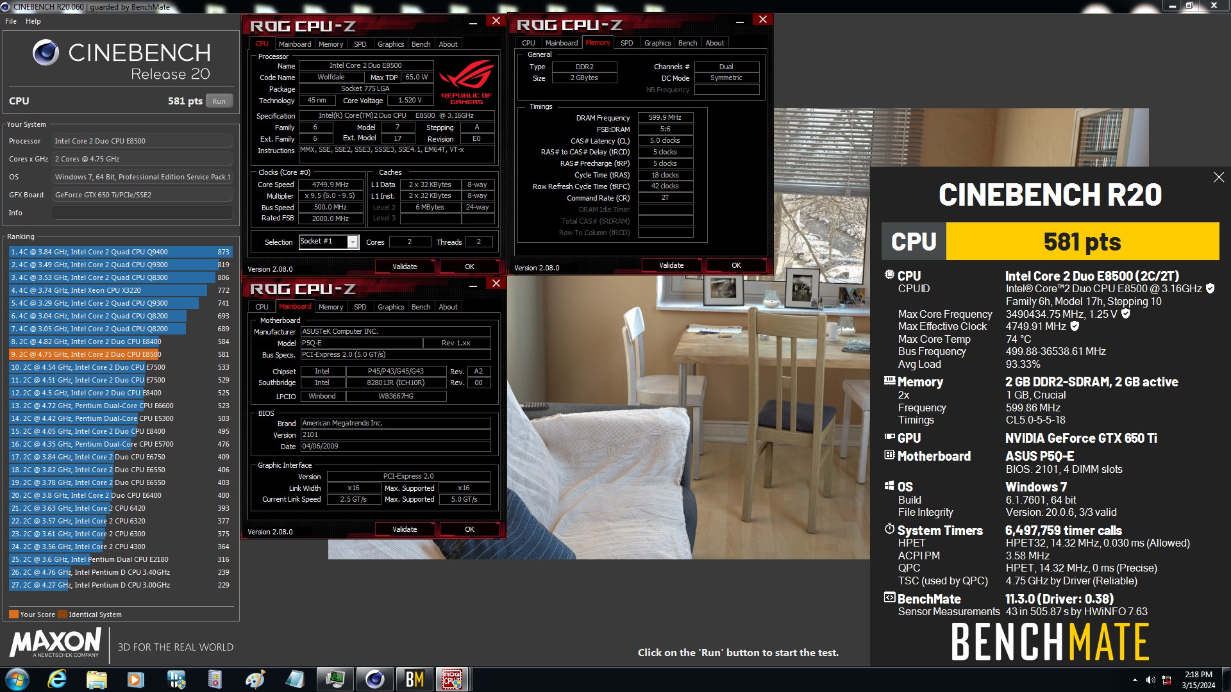This screenshot has width=1231, height=692.
Task: Switch to Mainboard tab in top-left CPU-Z
Action: [295, 44]
